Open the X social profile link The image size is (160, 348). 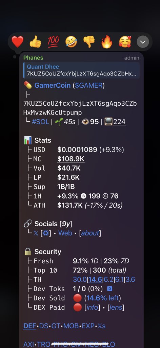coord(36,233)
